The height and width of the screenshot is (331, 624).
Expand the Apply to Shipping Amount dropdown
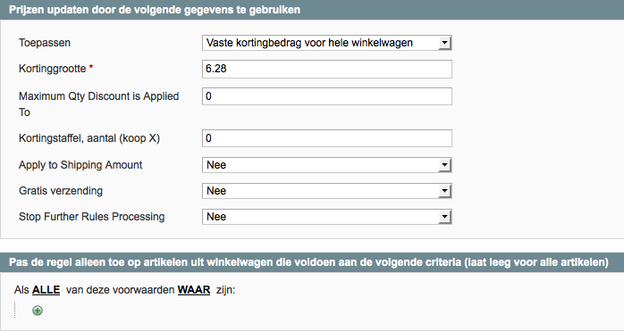326,165
